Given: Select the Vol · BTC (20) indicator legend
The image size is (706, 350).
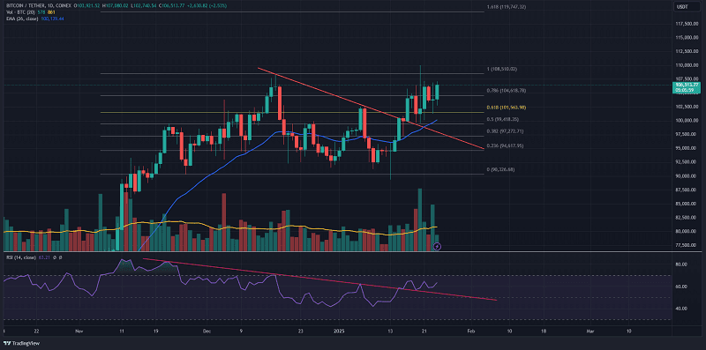Looking at the screenshot, I should coord(20,12).
